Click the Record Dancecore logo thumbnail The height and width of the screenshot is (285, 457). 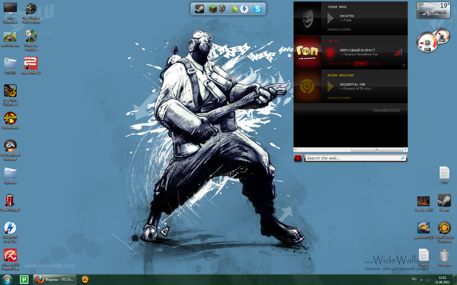[307, 86]
